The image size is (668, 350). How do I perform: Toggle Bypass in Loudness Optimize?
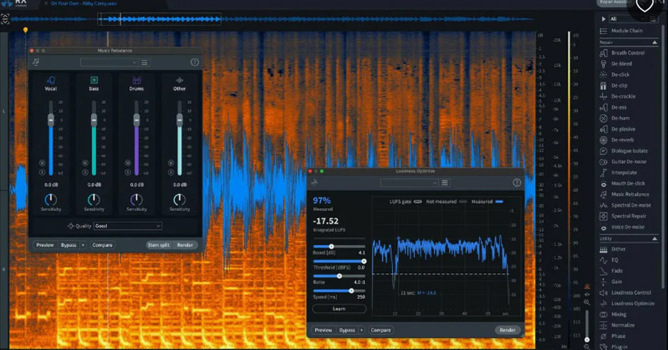click(347, 330)
